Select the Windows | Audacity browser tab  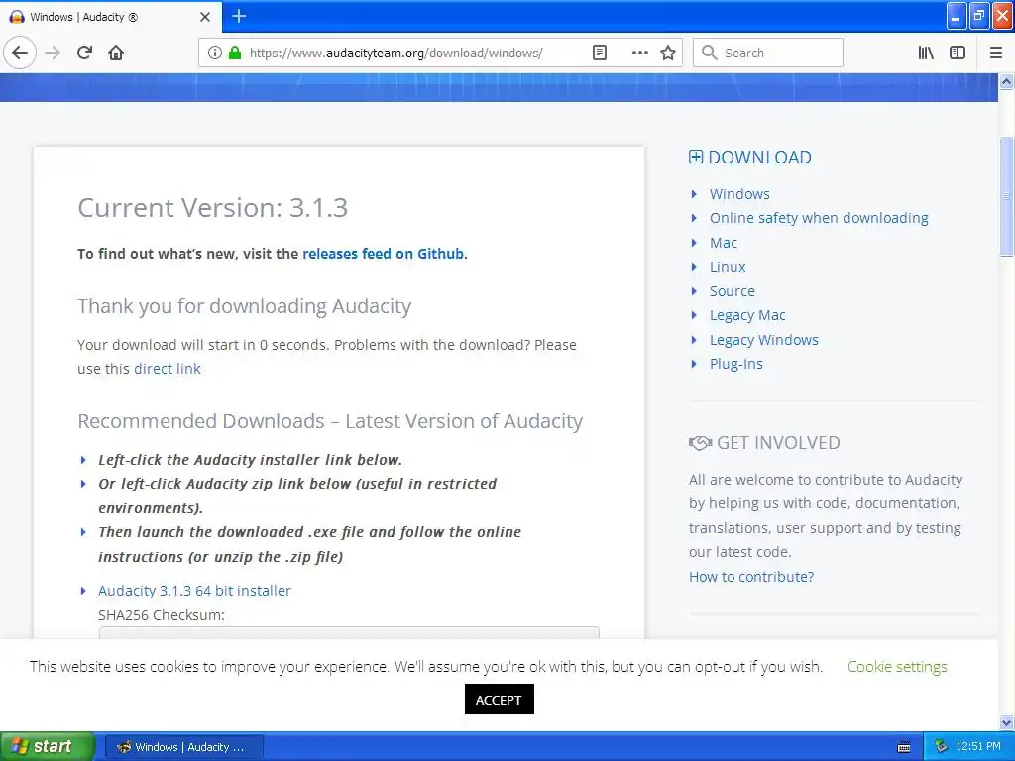click(x=111, y=17)
